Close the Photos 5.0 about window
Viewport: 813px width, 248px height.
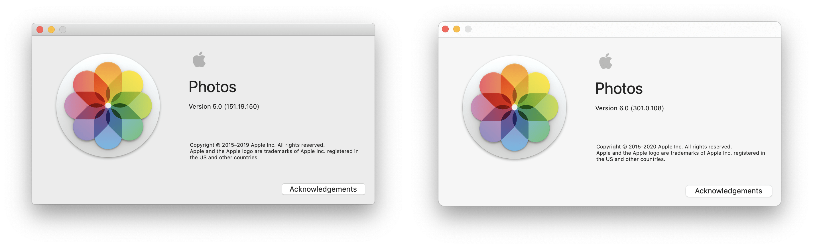click(x=40, y=30)
